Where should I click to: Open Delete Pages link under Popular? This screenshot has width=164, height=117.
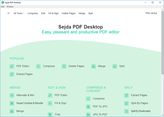point(76,66)
